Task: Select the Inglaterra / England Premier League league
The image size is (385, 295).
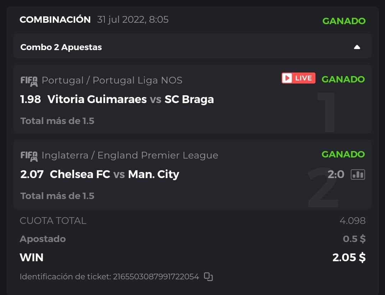Action: click(130, 155)
